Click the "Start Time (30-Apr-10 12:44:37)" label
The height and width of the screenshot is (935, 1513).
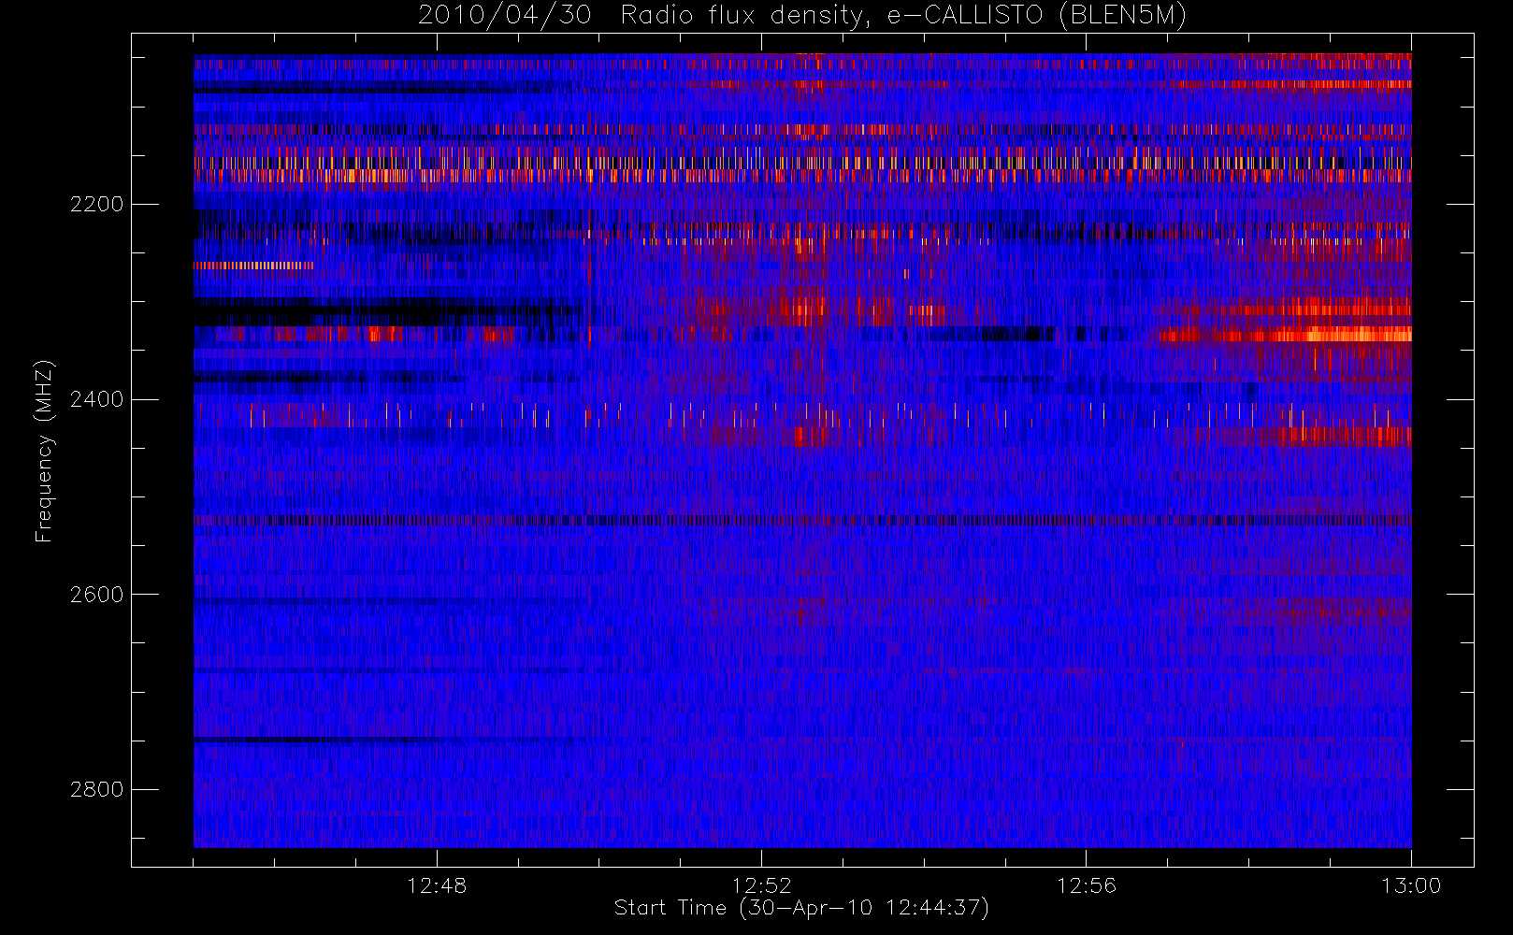801,908
